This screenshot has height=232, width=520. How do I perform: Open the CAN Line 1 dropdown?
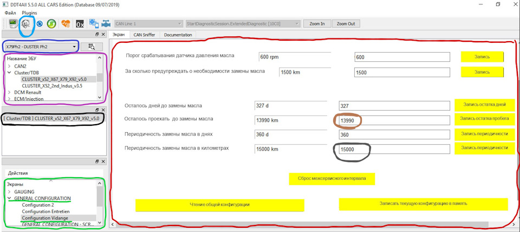(x=148, y=24)
